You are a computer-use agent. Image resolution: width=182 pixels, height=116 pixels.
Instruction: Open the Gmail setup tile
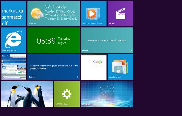(x=107, y=40)
